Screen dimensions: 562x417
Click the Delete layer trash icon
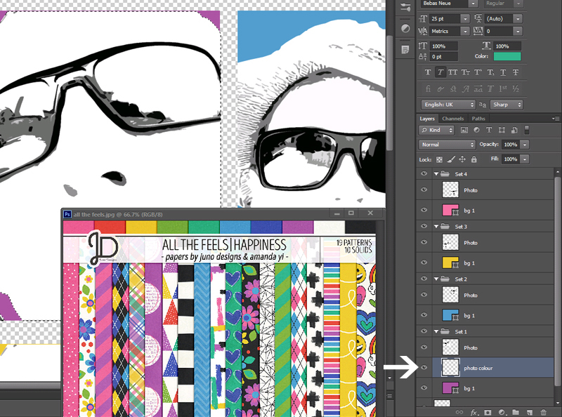543,412
